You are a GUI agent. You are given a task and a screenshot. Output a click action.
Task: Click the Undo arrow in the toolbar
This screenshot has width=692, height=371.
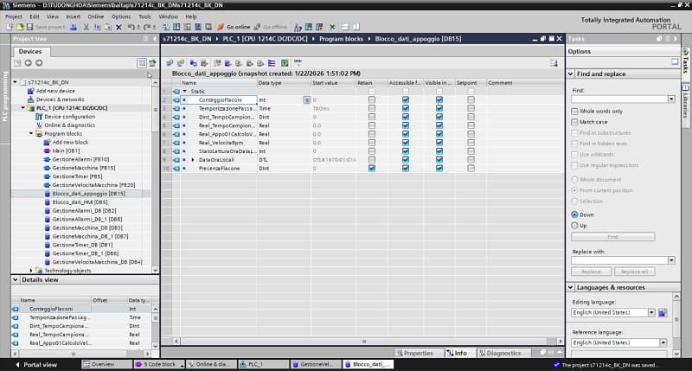pos(132,27)
